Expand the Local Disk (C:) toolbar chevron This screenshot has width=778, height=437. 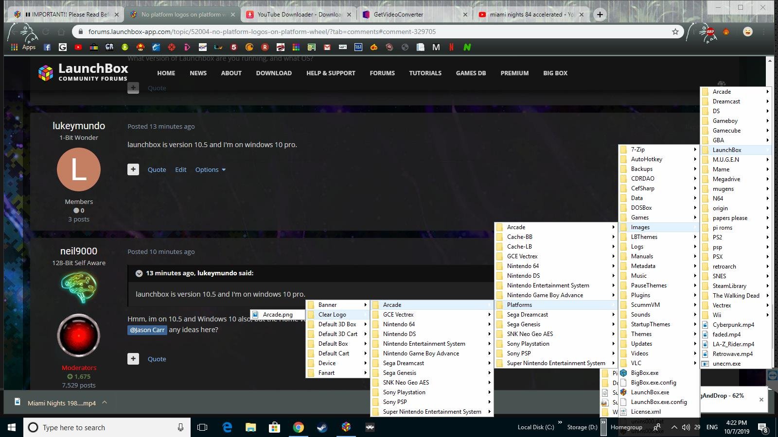coord(560,422)
